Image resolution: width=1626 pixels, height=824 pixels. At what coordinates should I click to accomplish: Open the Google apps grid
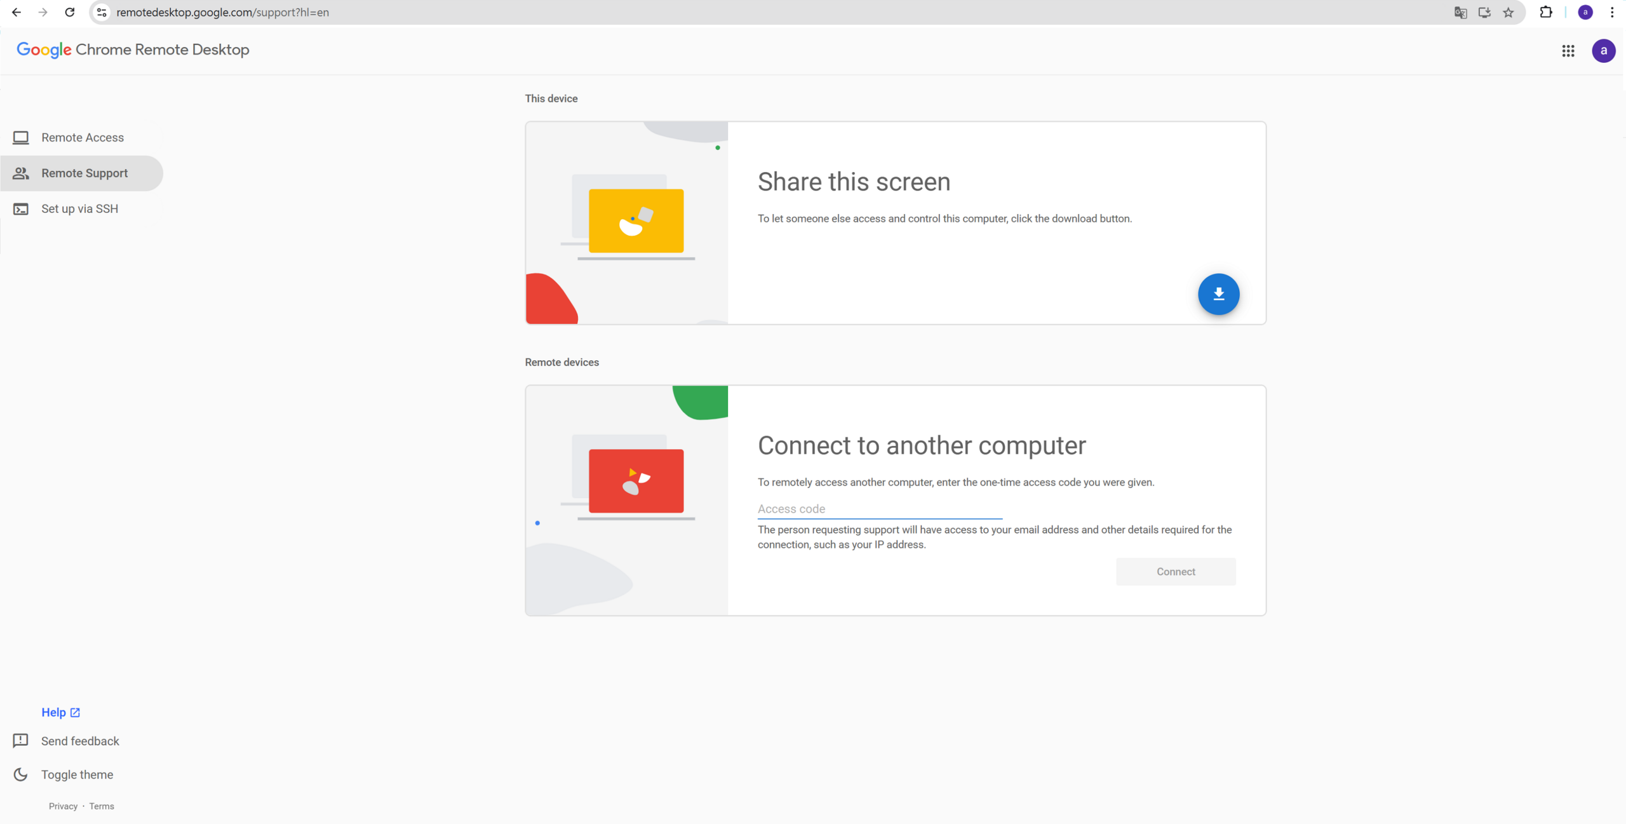click(x=1568, y=51)
